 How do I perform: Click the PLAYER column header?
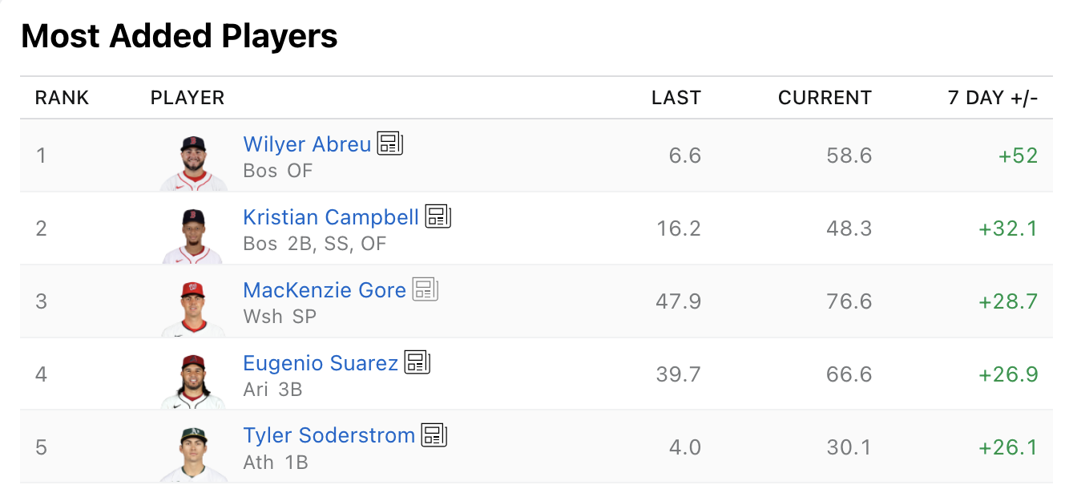pos(188,98)
